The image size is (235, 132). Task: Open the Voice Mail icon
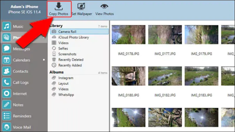pyautogui.click(x=6, y=127)
